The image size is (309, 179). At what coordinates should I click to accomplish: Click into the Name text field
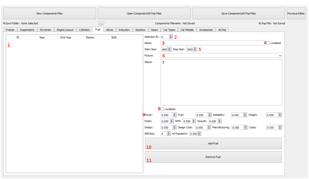coord(213,43)
